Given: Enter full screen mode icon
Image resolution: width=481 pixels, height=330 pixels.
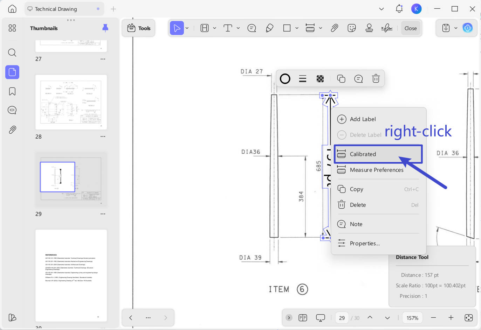Looking at the screenshot, I should pyautogui.click(x=468, y=318).
